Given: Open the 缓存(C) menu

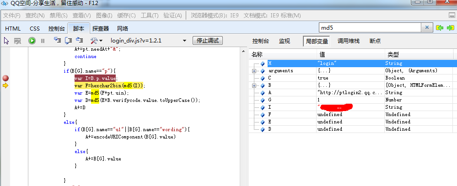Looking at the screenshot, I should [x=127, y=16].
